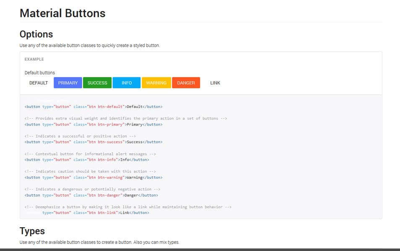400x251 pixels.
Task: Click the light blue INFO button
Action: (126, 82)
